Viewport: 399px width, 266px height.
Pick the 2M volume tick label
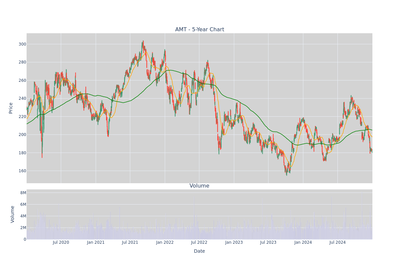coord(23,228)
